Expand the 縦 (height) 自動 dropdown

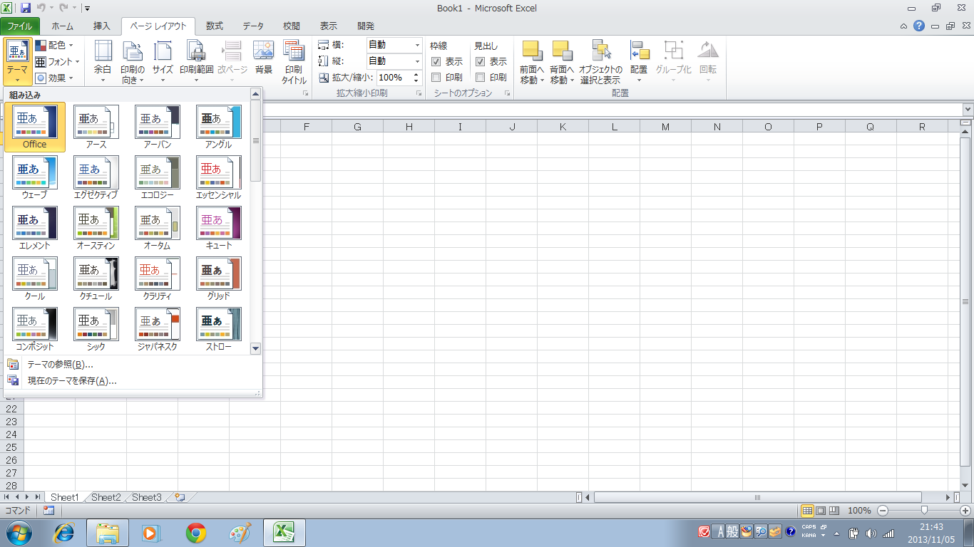point(417,61)
